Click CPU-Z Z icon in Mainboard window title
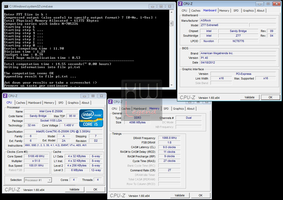 tap(180, 4)
